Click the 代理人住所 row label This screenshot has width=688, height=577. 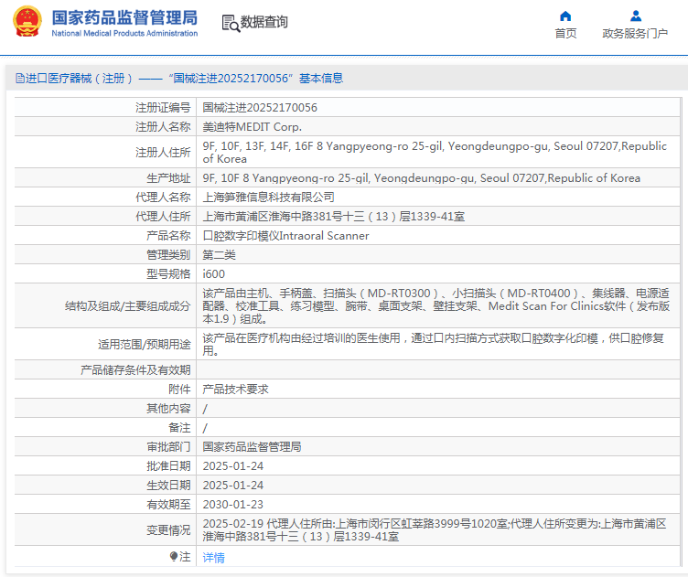pyautogui.click(x=163, y=217)
